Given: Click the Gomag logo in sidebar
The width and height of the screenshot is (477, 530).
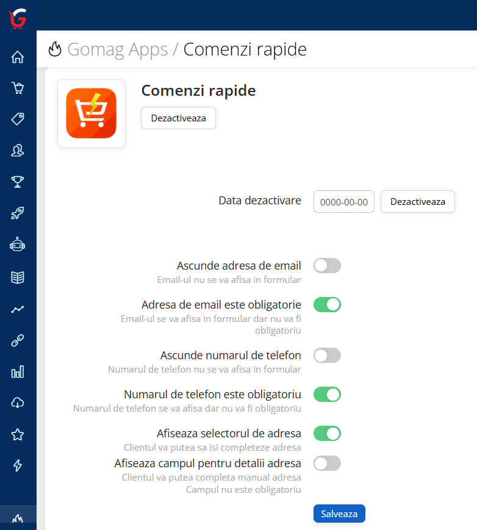Looking at the screenshot, I should (x=18, y=18).
